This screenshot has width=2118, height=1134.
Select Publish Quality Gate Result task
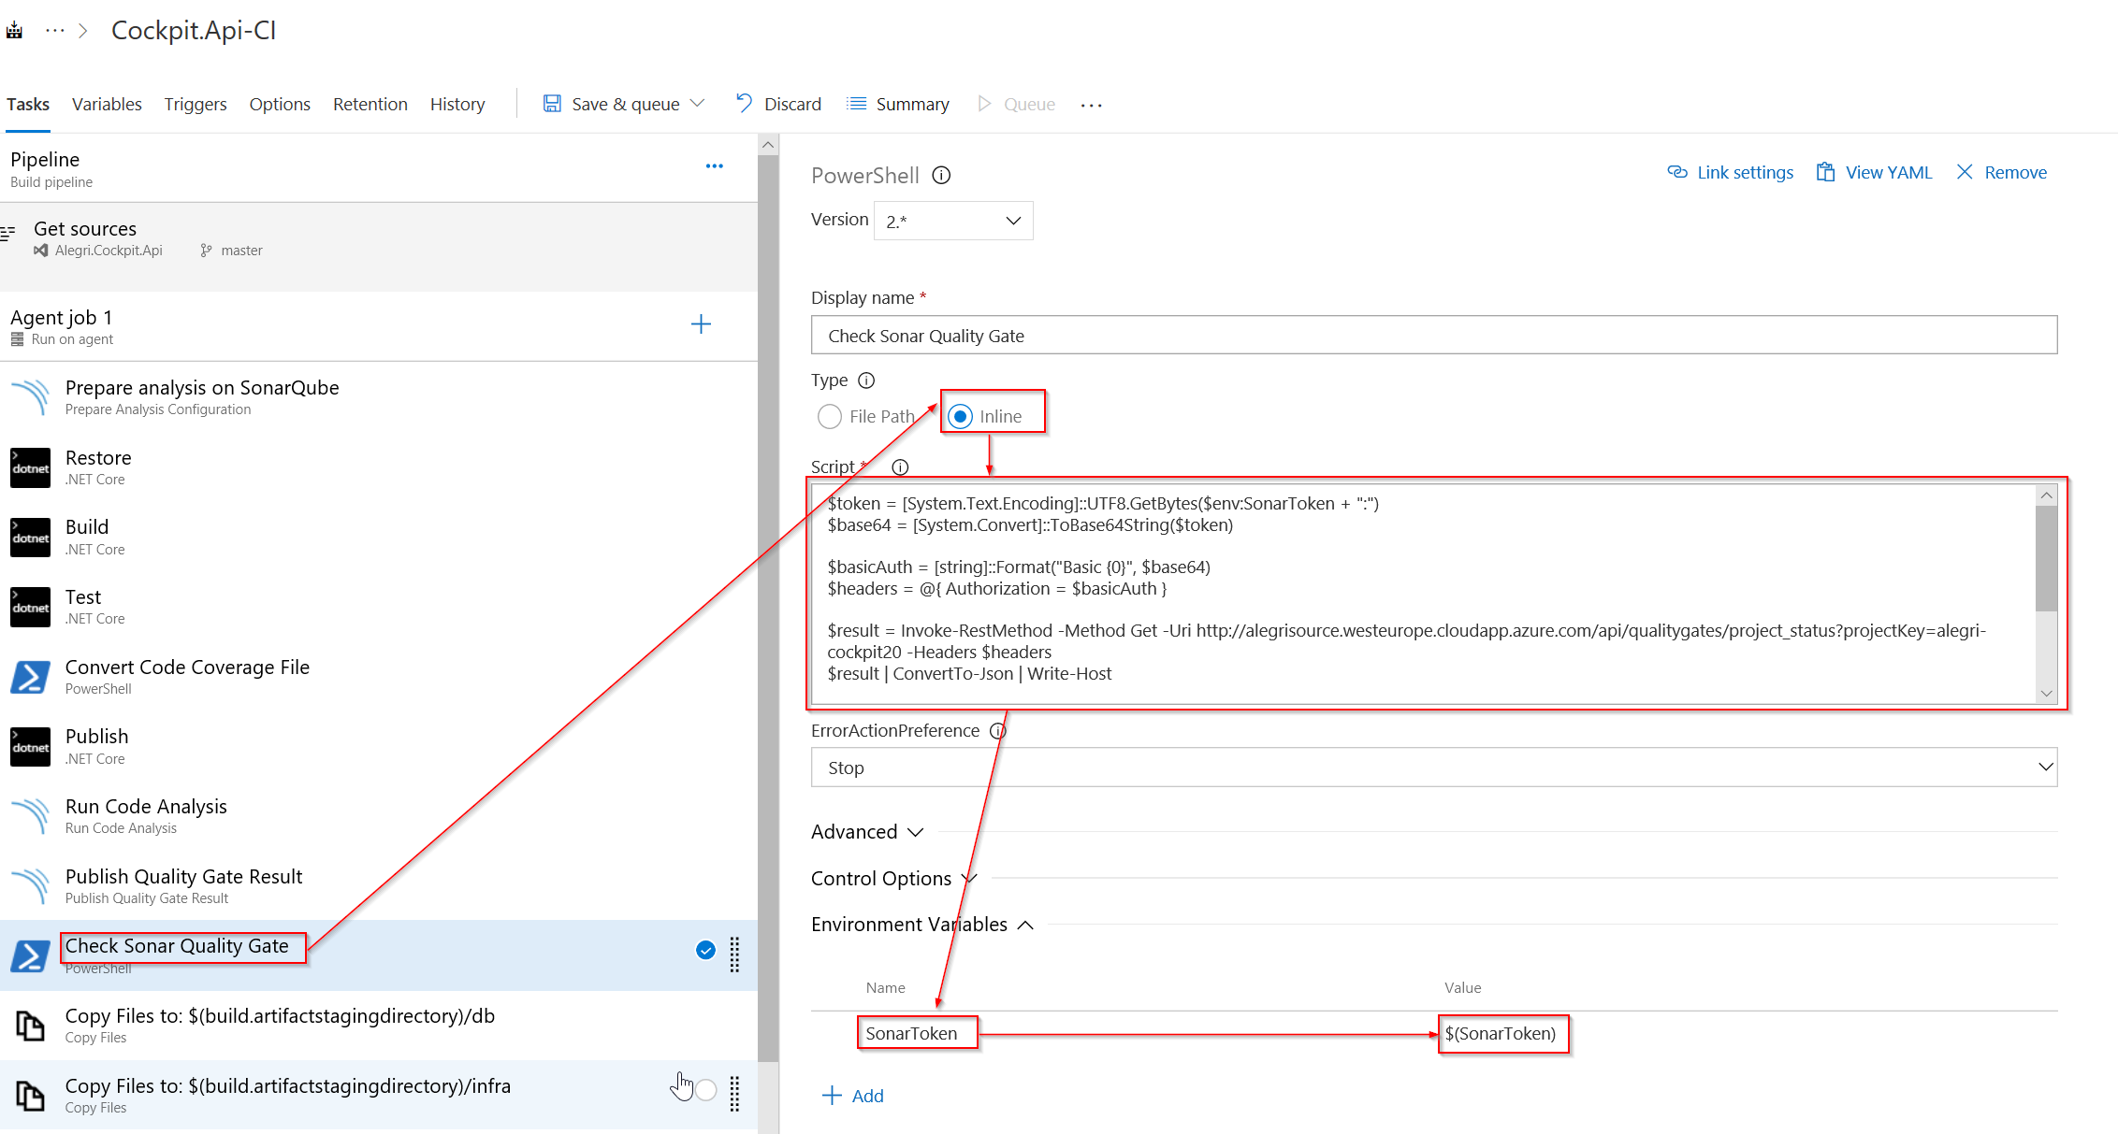coord(379,886)
